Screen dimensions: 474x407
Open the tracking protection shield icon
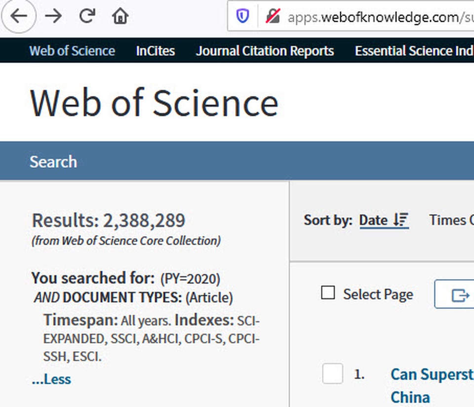pos(242,16)
